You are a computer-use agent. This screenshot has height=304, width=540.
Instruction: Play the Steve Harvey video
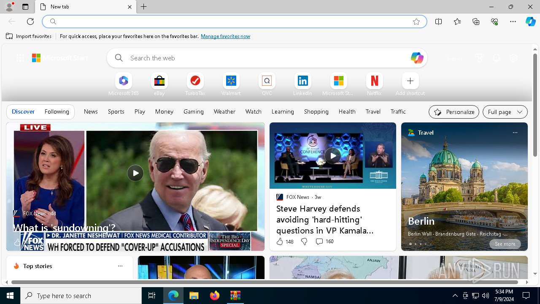333,156
